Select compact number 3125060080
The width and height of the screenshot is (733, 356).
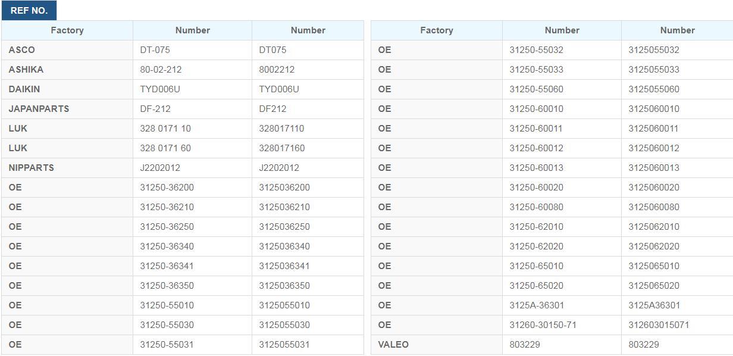(654, 207)
